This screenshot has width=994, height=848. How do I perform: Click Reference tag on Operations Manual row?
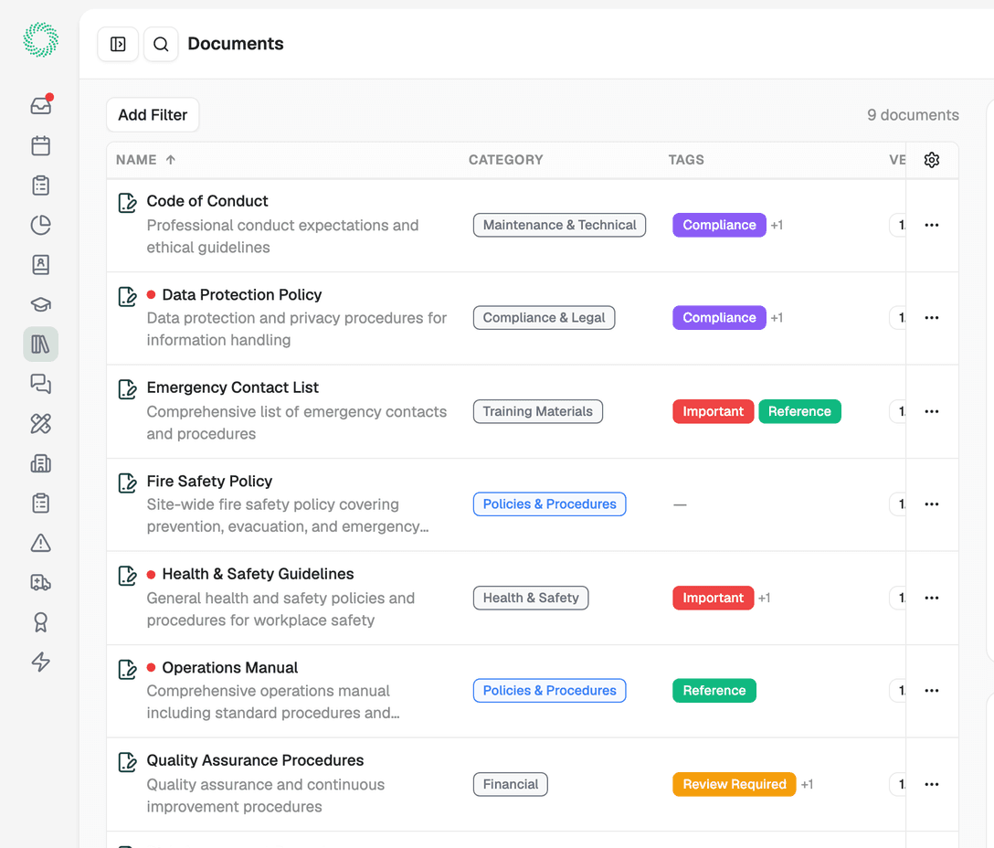[x=714, y=691]
